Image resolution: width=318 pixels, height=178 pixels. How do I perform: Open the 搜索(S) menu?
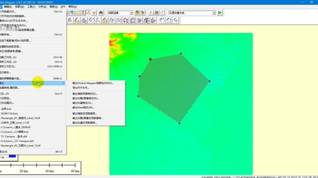coord(53,7)
